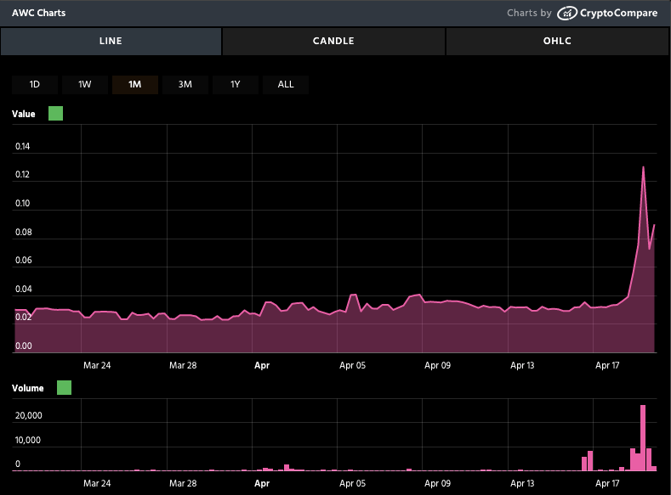671x495 pixels.
Task: Choose the 1W time range
Action: pos(85,84)
